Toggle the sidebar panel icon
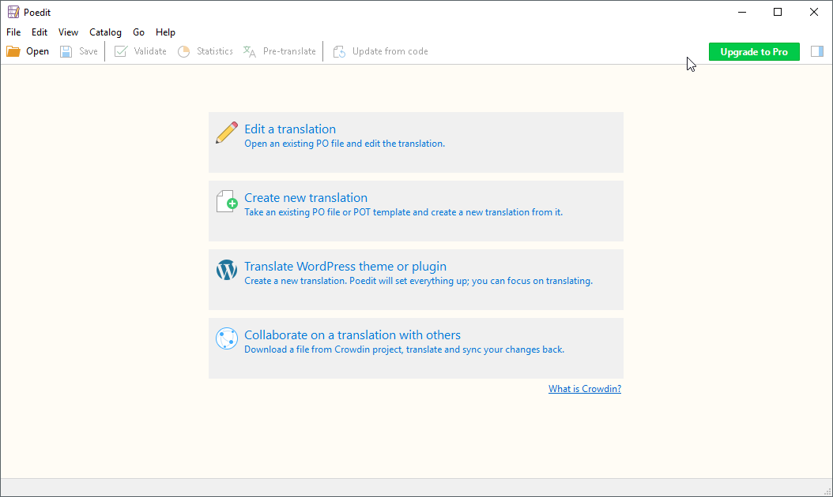 [817, 51]
